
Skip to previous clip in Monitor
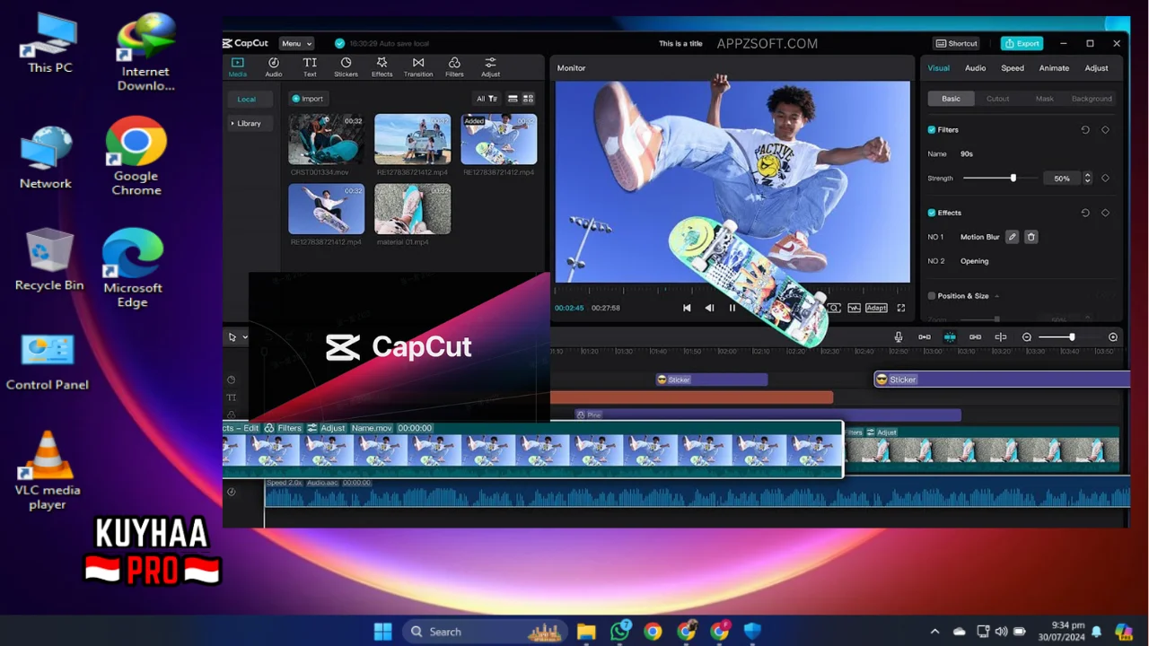pyautogui.click(x=687, y=308)
